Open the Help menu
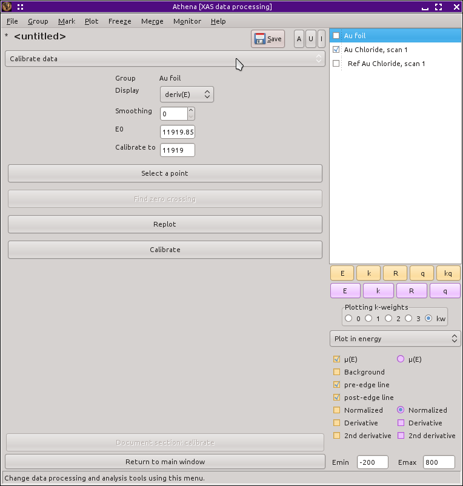 click(218, 21)
